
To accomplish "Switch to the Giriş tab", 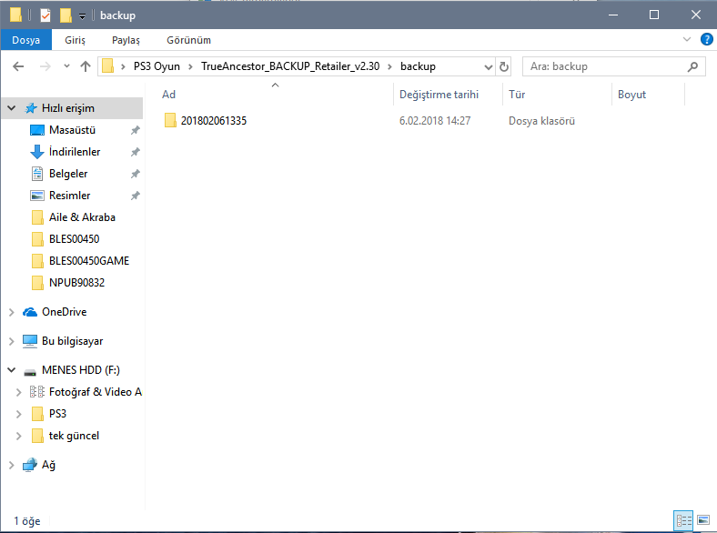I will [75, 40].
